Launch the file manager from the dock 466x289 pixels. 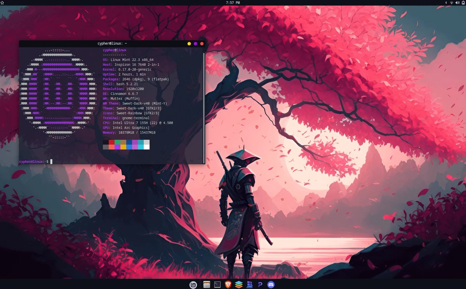click(207, 284)
